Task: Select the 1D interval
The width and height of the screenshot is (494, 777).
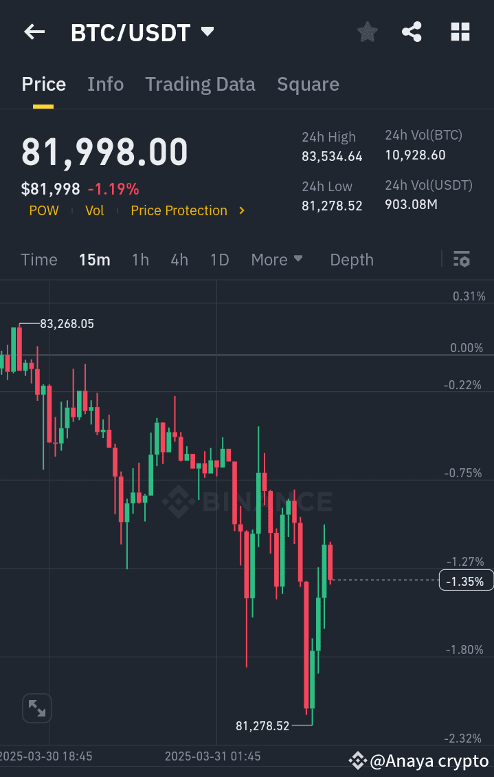Action: (x=220, y=259)
